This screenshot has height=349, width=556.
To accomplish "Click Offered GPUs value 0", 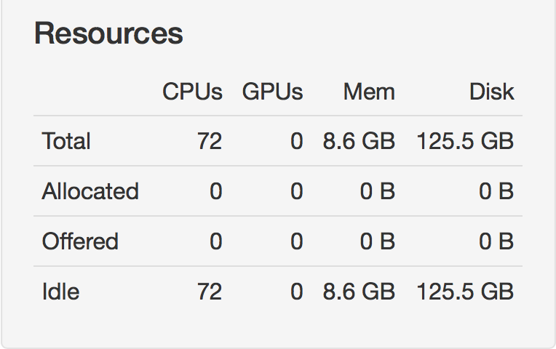I will pyautogui.click(x=297, y=241).
